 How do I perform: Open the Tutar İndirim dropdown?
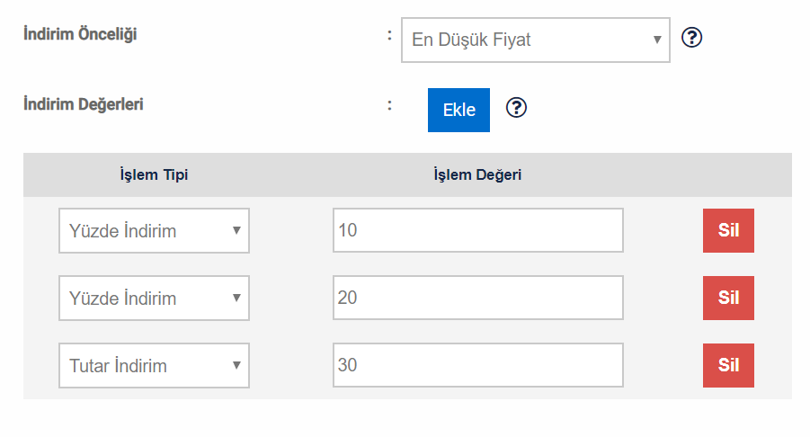click(154, 365)
